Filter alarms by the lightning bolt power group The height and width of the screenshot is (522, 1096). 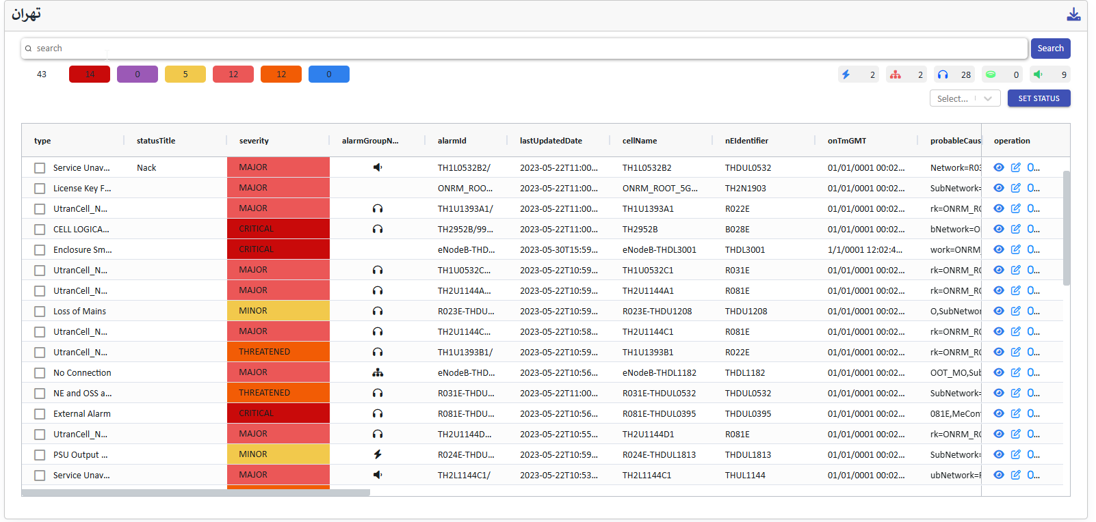tap(846, 74)
